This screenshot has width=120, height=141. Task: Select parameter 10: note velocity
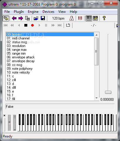(50, 72)
